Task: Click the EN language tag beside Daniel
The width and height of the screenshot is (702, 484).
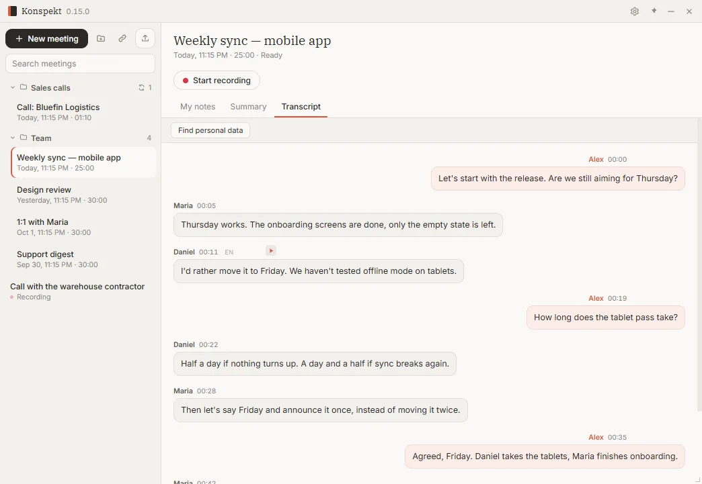Action: tap(229, 252)
